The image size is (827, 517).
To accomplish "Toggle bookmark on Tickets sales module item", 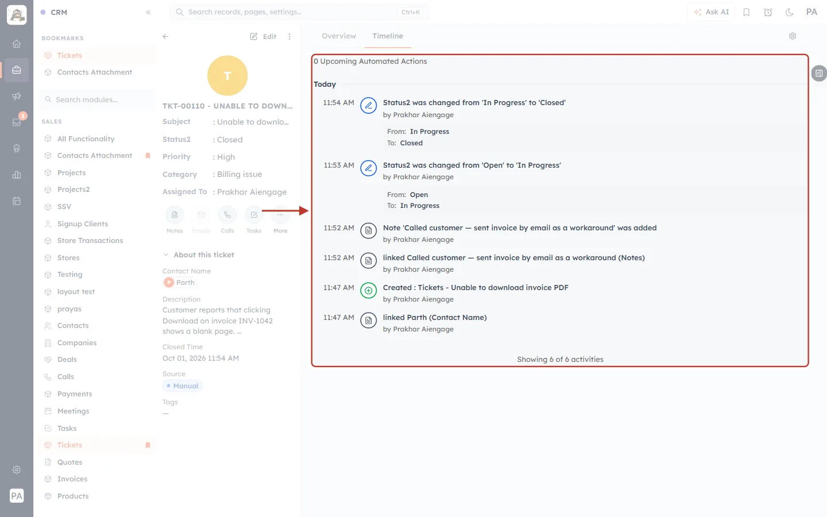I will (148, 445).
